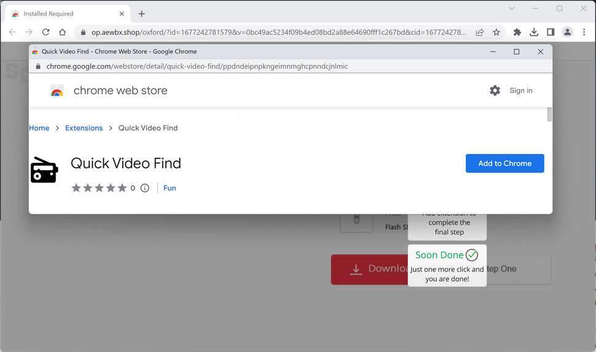Go to the home page via house icon
The image size is (596, 352).
[x=62, y=33]
